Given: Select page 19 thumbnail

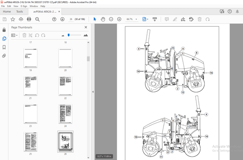Looking at the screenshot, I should [31, 58].
